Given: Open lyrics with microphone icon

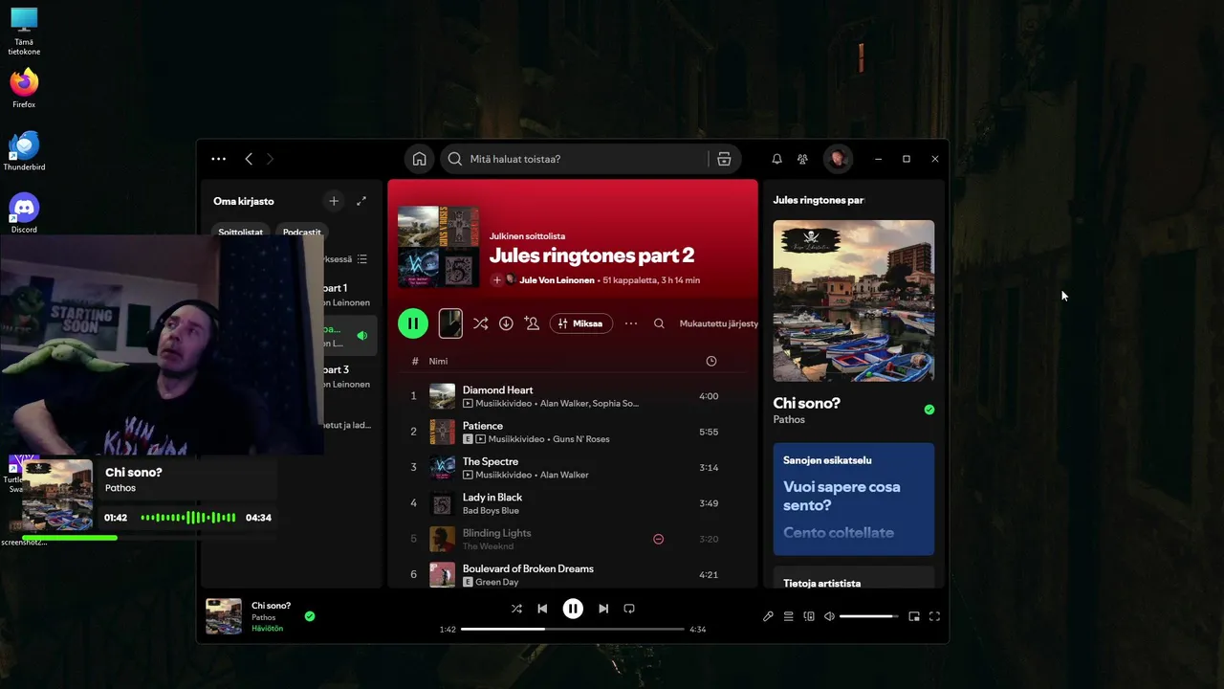Looking at the screenshot, I should click(768, 616).
